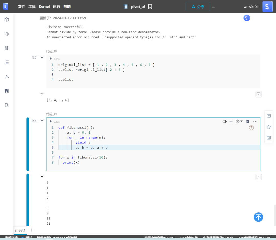Open the Kernel menu

(x=44, y=7)
